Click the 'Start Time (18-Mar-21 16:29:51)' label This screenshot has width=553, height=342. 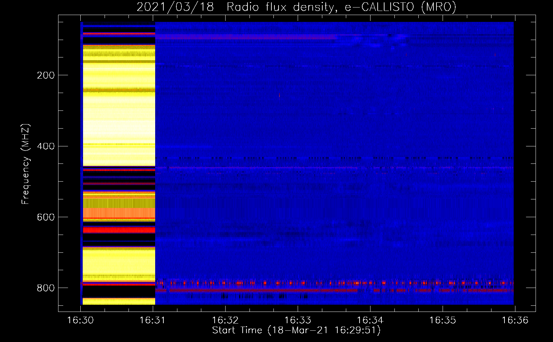click(296, 330)
